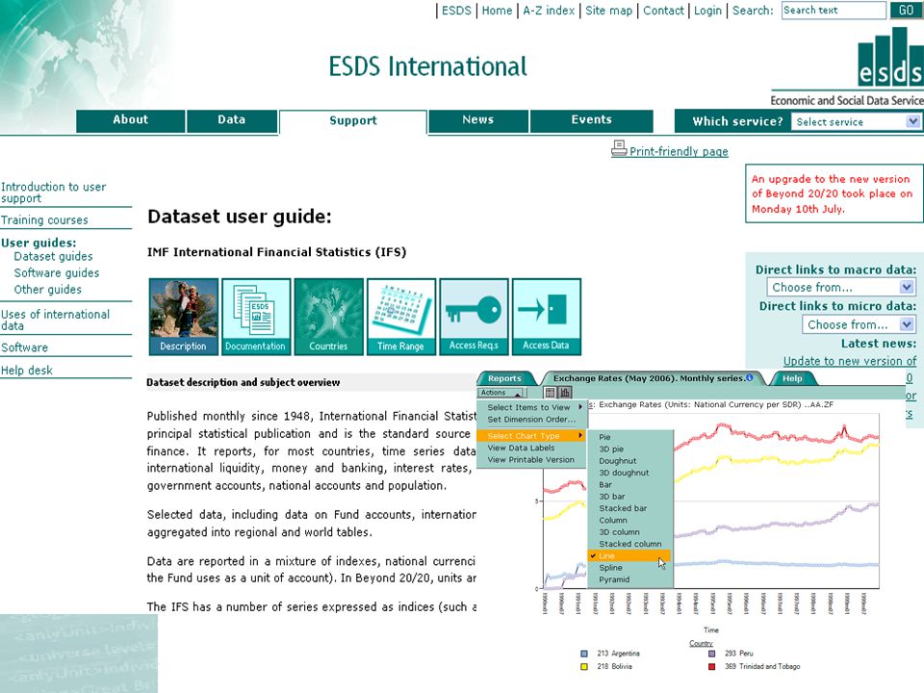Follow the Contact link
The height and width of the screenshot is (693, 924).
663,11
